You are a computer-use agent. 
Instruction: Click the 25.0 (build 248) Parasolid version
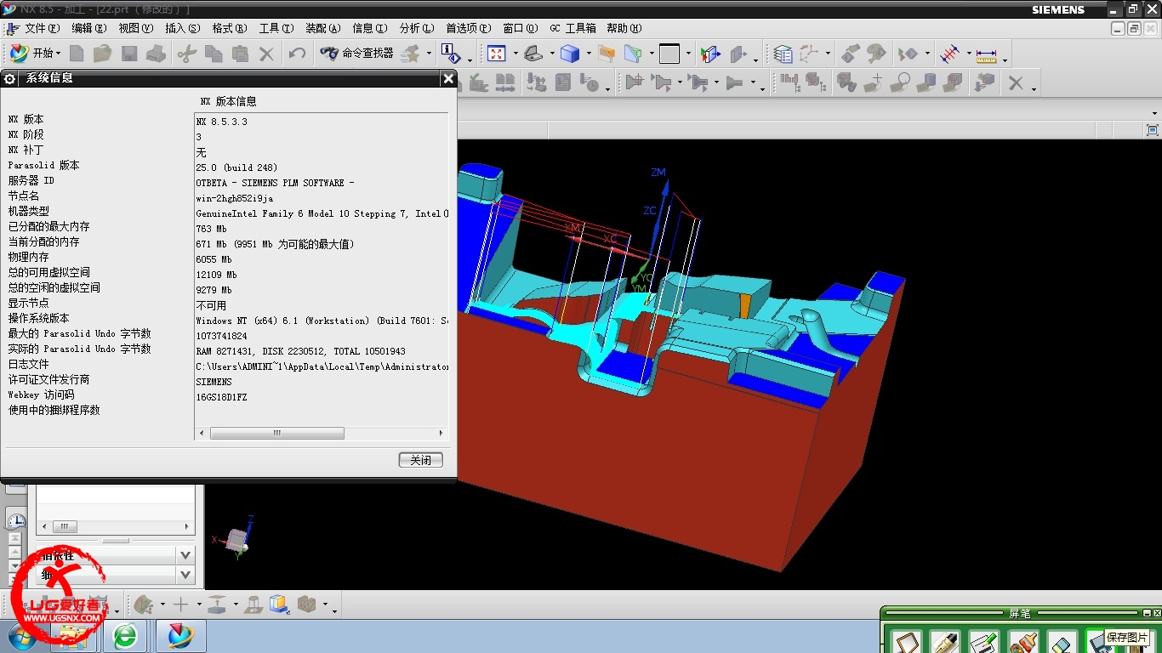236,168
